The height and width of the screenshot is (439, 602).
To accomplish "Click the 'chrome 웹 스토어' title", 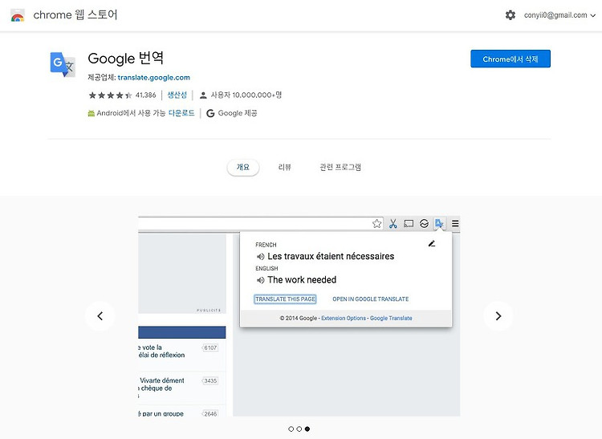I will click(75, 15).
